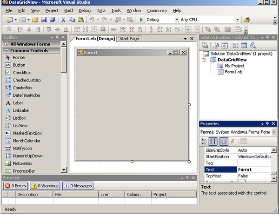
Task: Open the File menu
Action: point(9,11)
